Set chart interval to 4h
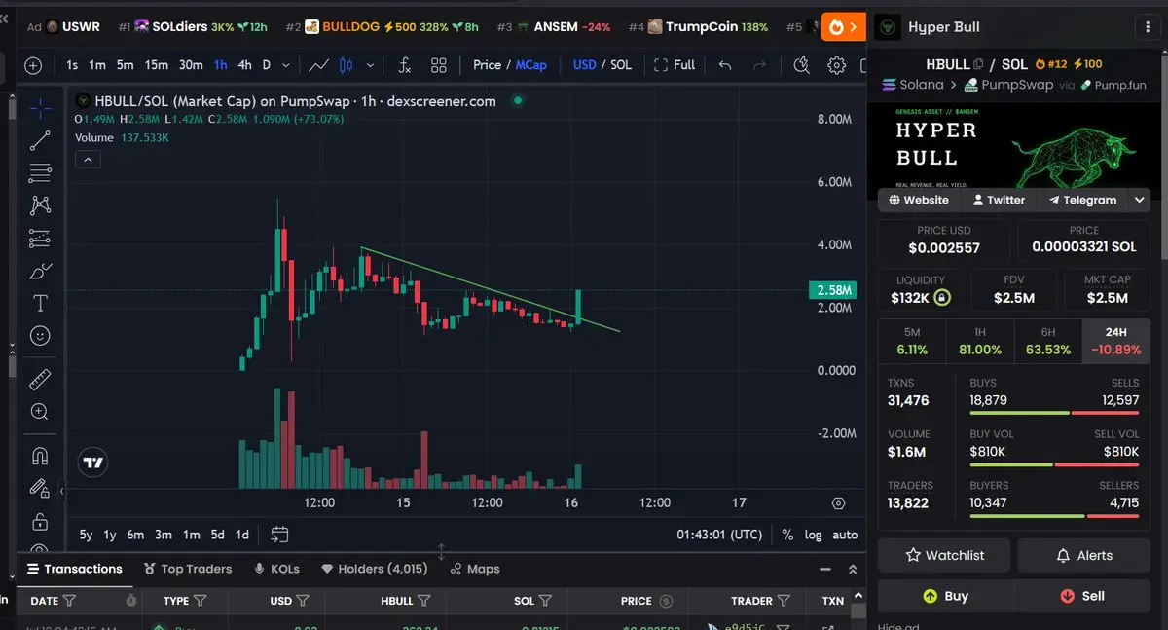Viewport: 1168px width, 630px height. pos(244,65)
